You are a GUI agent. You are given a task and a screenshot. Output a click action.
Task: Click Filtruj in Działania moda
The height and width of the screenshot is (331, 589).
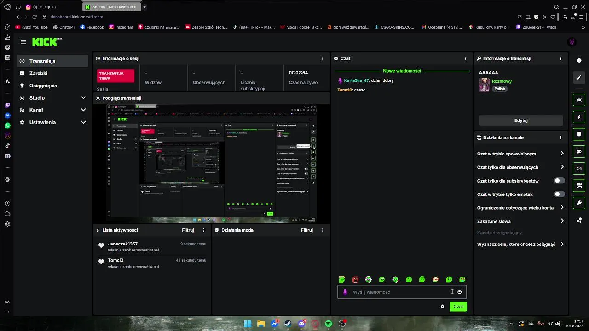pyautogui.click(x=307, y=230)
